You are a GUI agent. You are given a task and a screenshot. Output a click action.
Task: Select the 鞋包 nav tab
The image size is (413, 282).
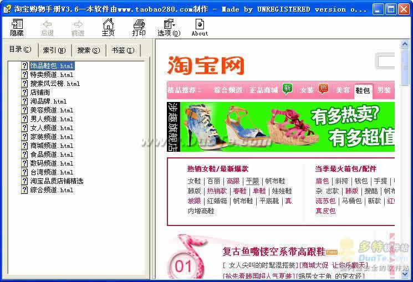[x=363, y=91]
